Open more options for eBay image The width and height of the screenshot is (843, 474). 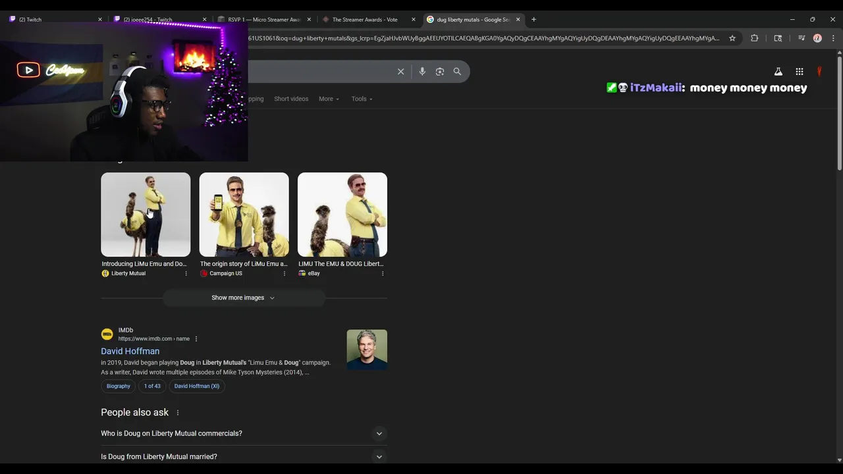click(x=383, y=273)
